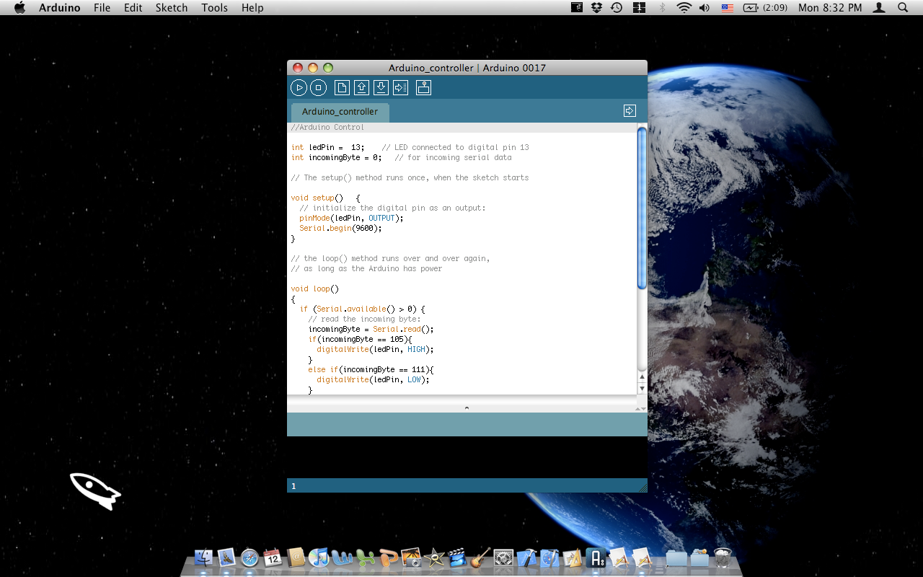Open Mail stamp icon in Dock
923x577 pixels.
point(227,558)
